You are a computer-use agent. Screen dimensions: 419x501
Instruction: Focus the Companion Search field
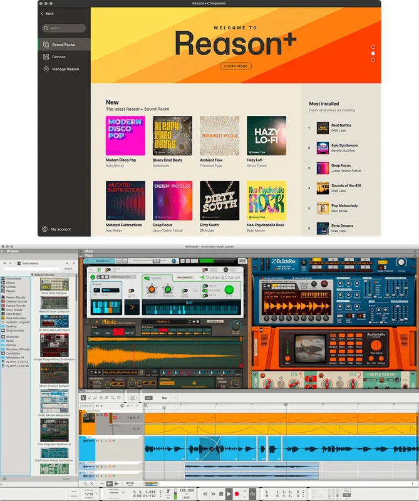[64, 28]
